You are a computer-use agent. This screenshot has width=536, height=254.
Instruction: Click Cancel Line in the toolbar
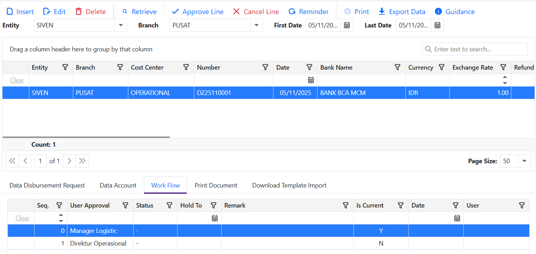[256, 12]
